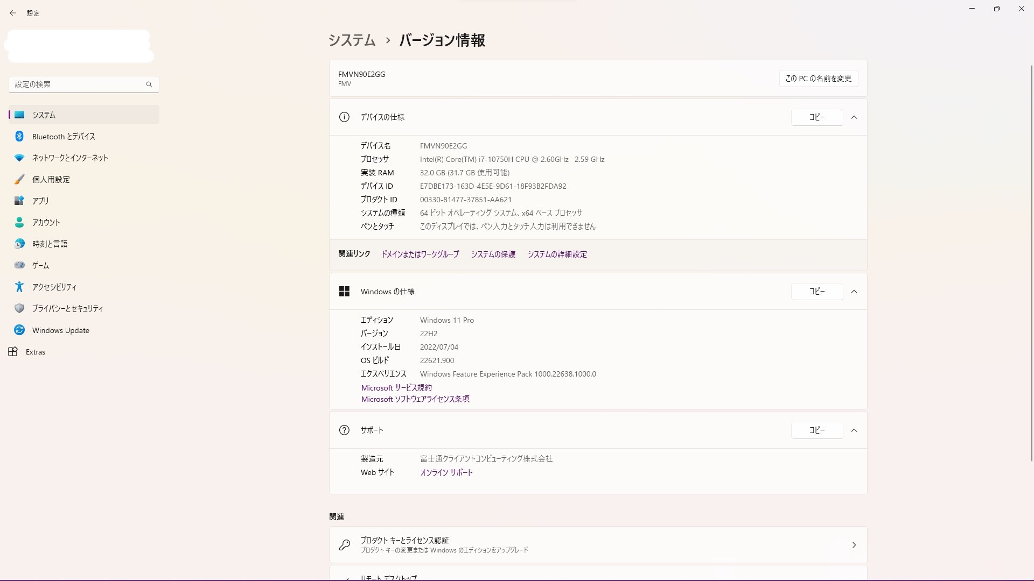The height and width of the screenshot is (581, 1034).
Task: Open アクセシビリティ category
Action: (84, 287)
